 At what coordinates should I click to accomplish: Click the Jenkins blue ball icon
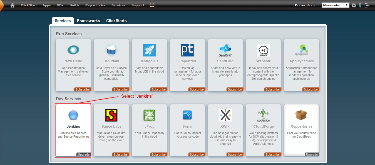pyautogui.click(x=73, y=115)
